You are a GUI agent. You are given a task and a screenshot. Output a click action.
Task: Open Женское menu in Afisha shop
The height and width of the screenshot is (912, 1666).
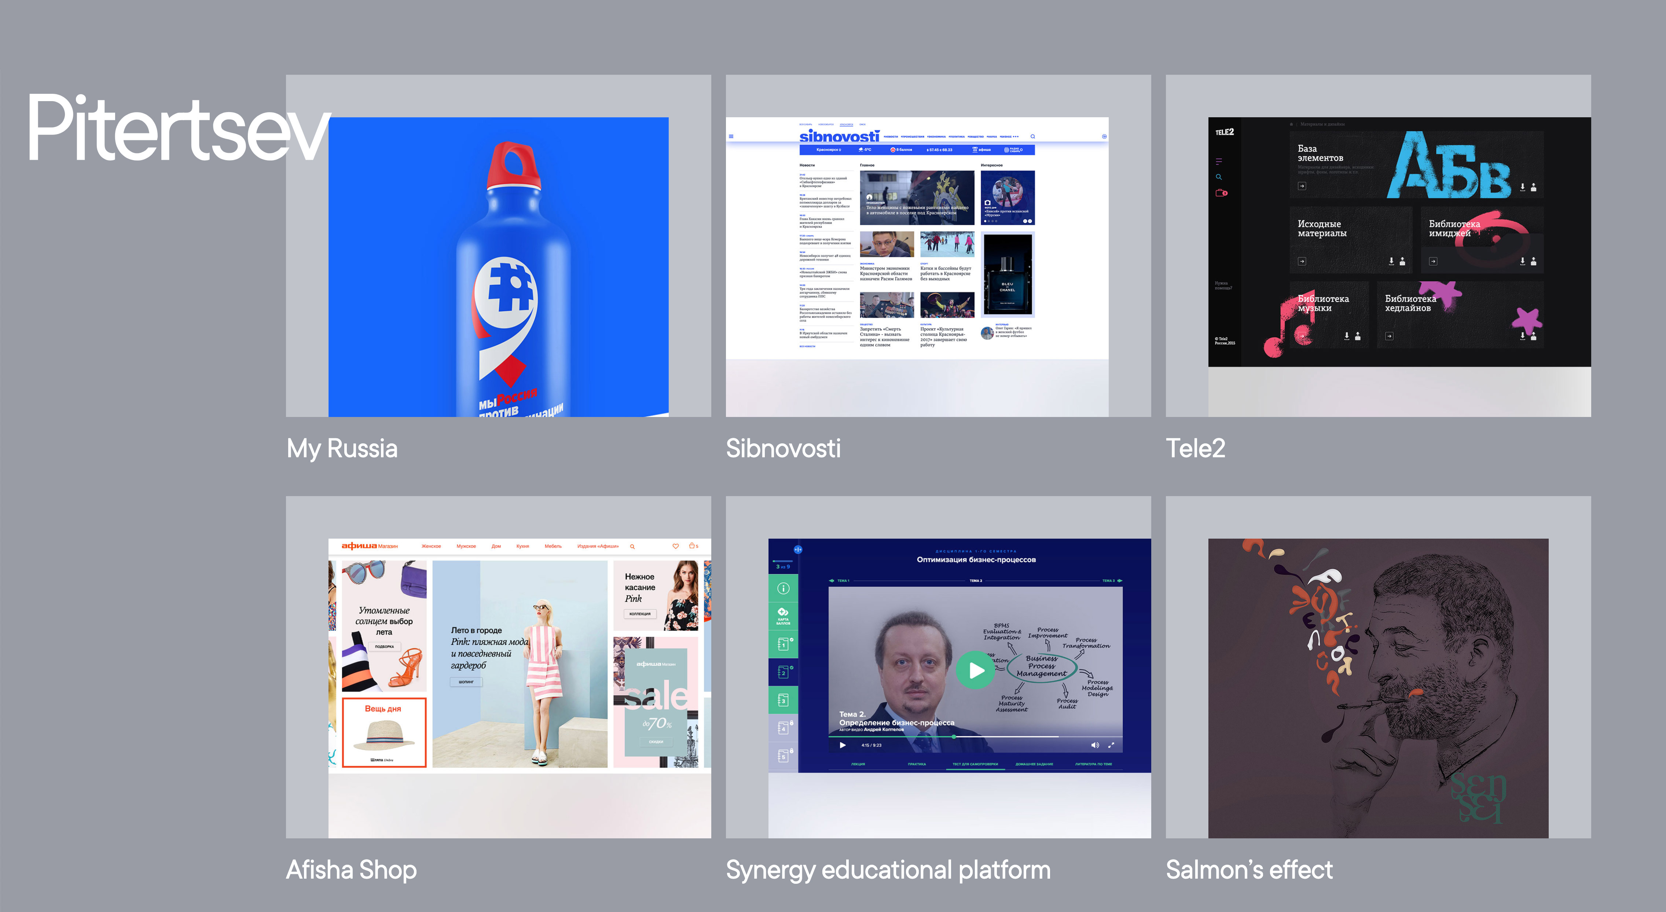point(431,546)
